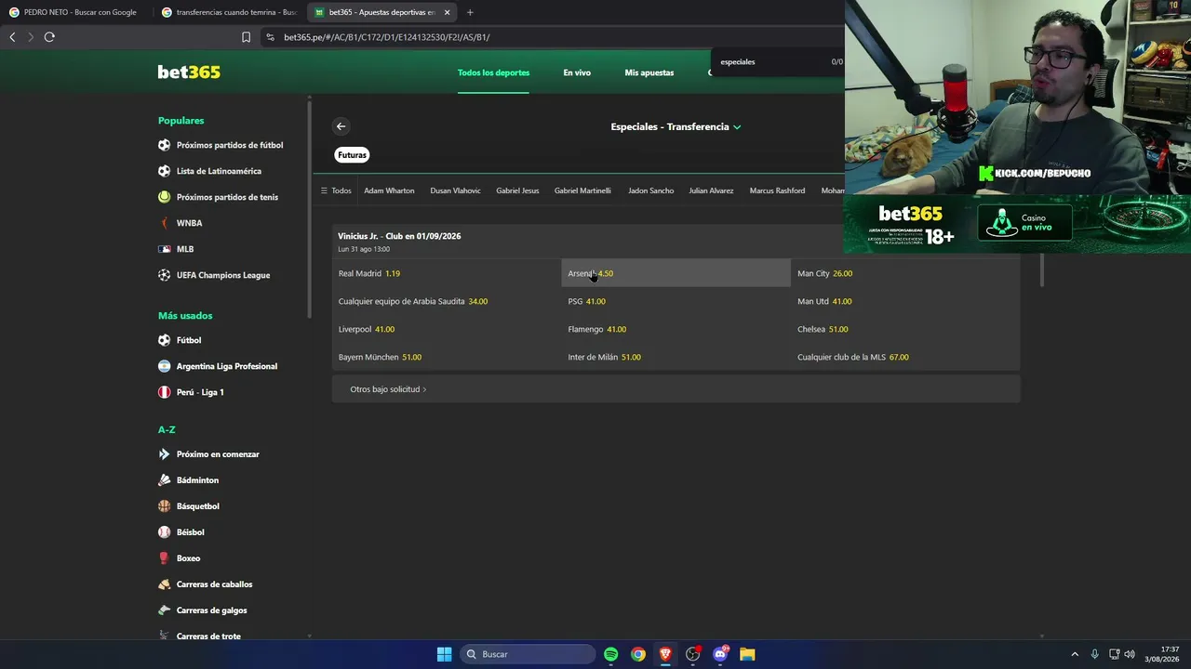Pick the PSG 41.00 odds
This screenshot has width=1191, height=669.
[676, 301]
